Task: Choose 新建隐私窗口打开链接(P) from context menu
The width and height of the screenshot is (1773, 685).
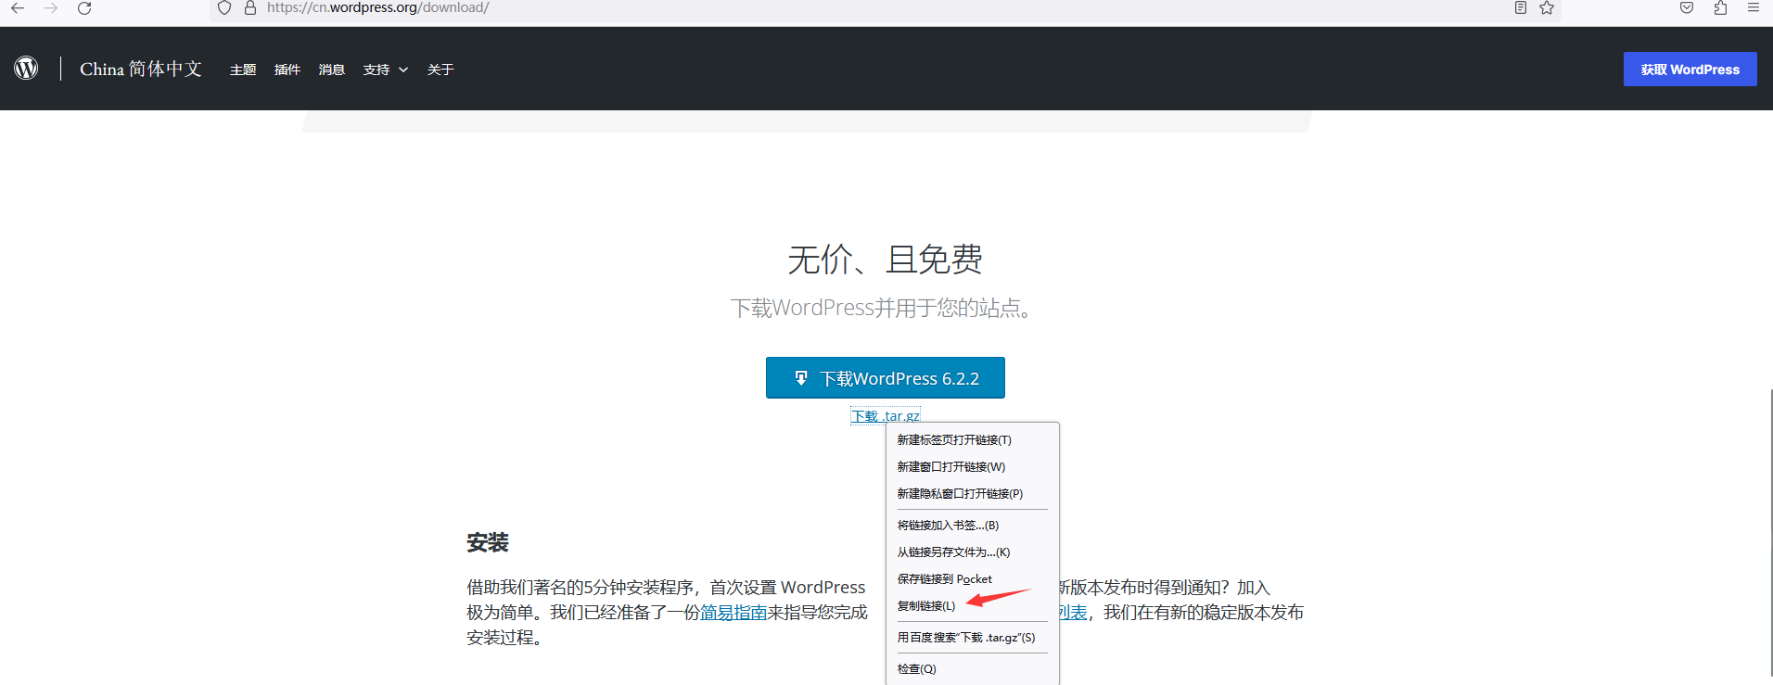Action: coord(973,494)
